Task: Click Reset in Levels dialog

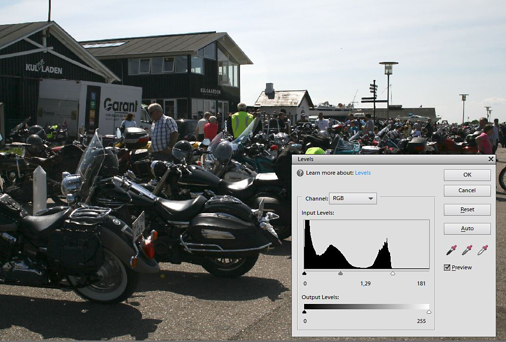Action: 467,209
